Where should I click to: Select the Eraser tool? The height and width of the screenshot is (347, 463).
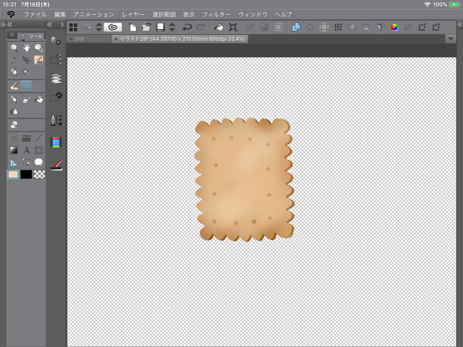click(14, 125)
